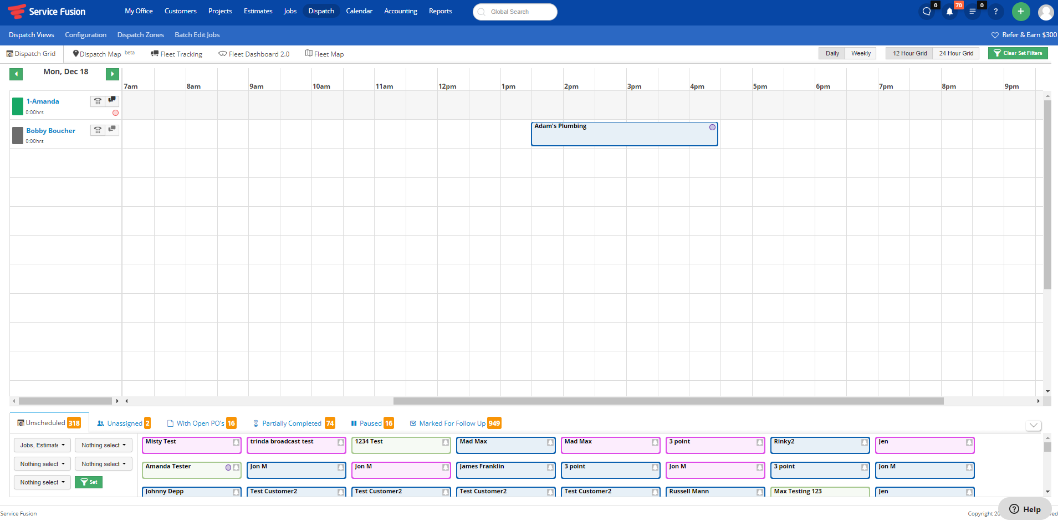1058x526 pixels.
Task: Open the Paused tab
Action: coord(372,423)
